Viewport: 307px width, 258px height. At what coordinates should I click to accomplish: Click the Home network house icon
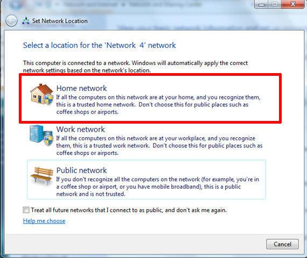[x=41, y=94]
